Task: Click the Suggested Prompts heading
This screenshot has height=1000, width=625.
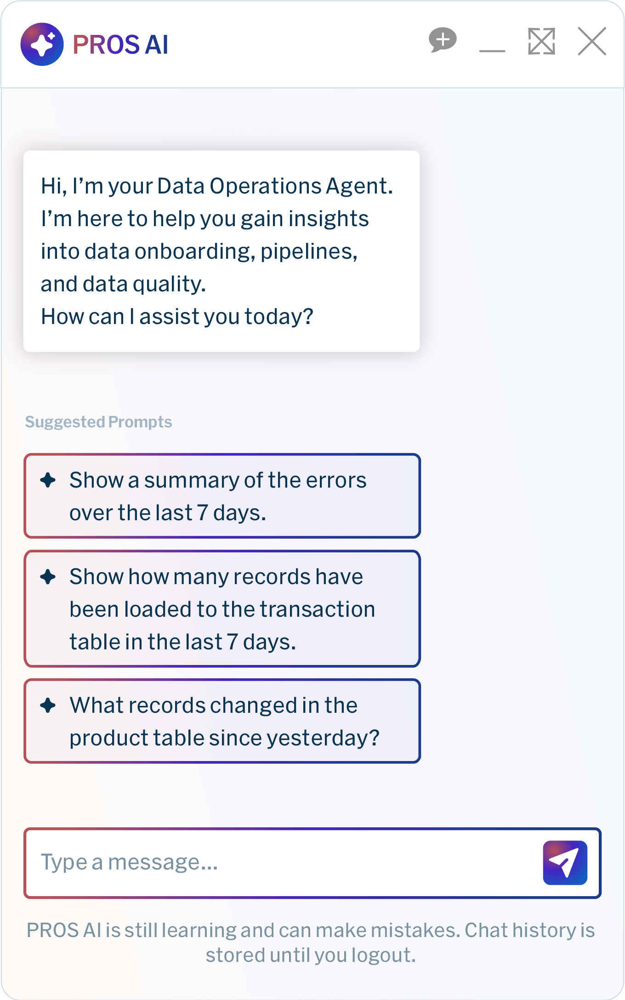Action: pyautogui.click(x=98, y=422)
